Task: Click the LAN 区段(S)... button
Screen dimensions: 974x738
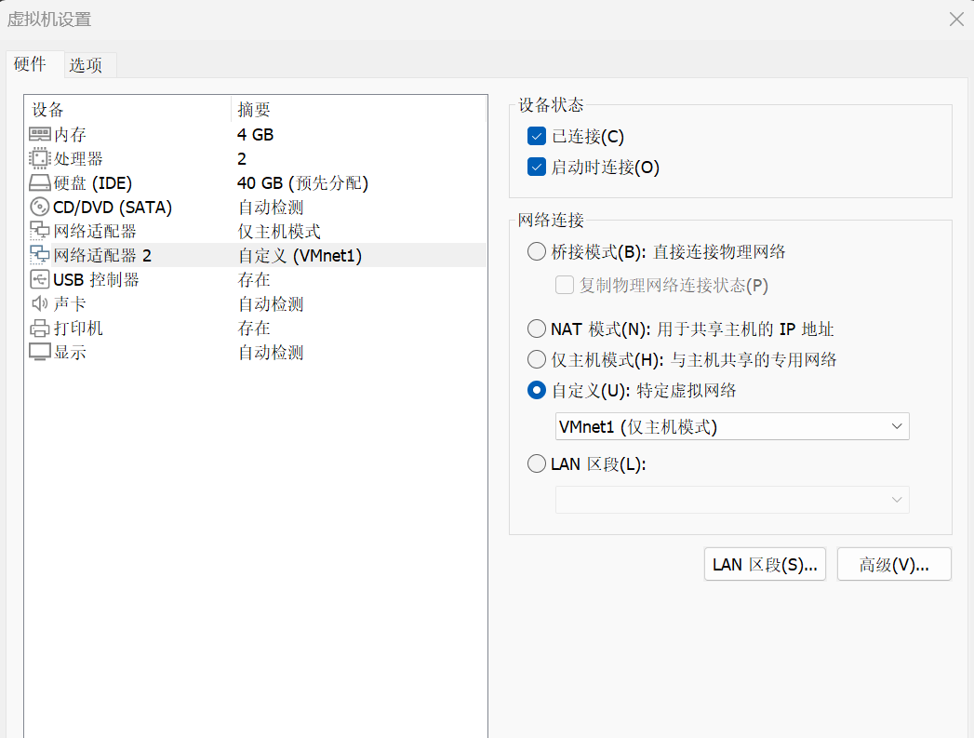Action: [x=764, y=564]
